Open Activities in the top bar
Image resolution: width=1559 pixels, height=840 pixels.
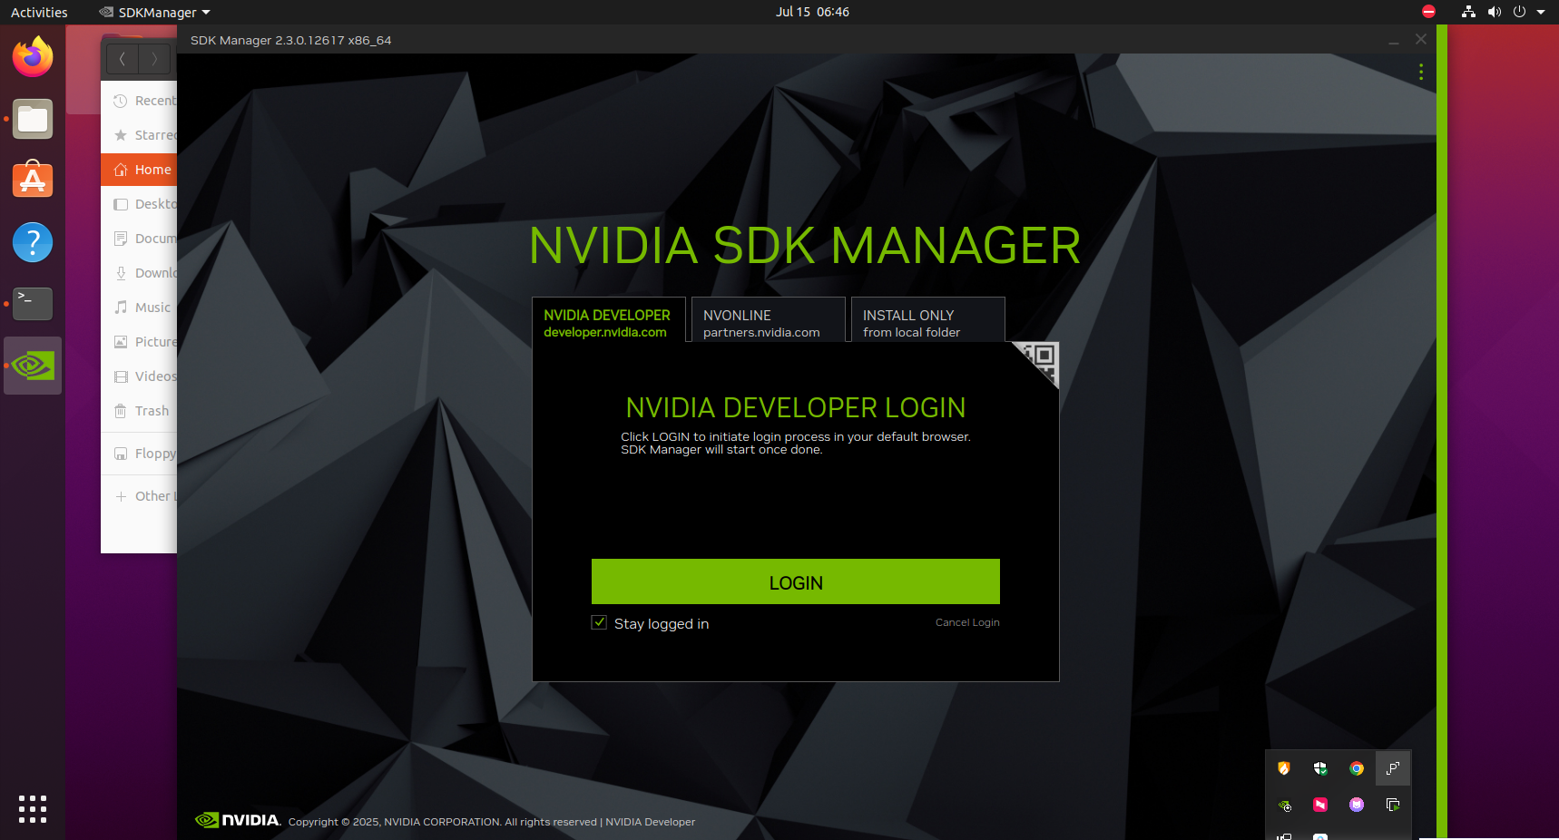tap(38, 12)
